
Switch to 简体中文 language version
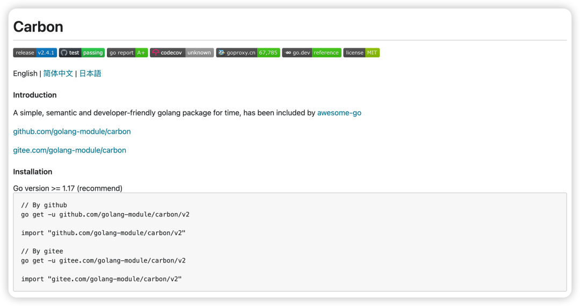click(x=58, y=73)
